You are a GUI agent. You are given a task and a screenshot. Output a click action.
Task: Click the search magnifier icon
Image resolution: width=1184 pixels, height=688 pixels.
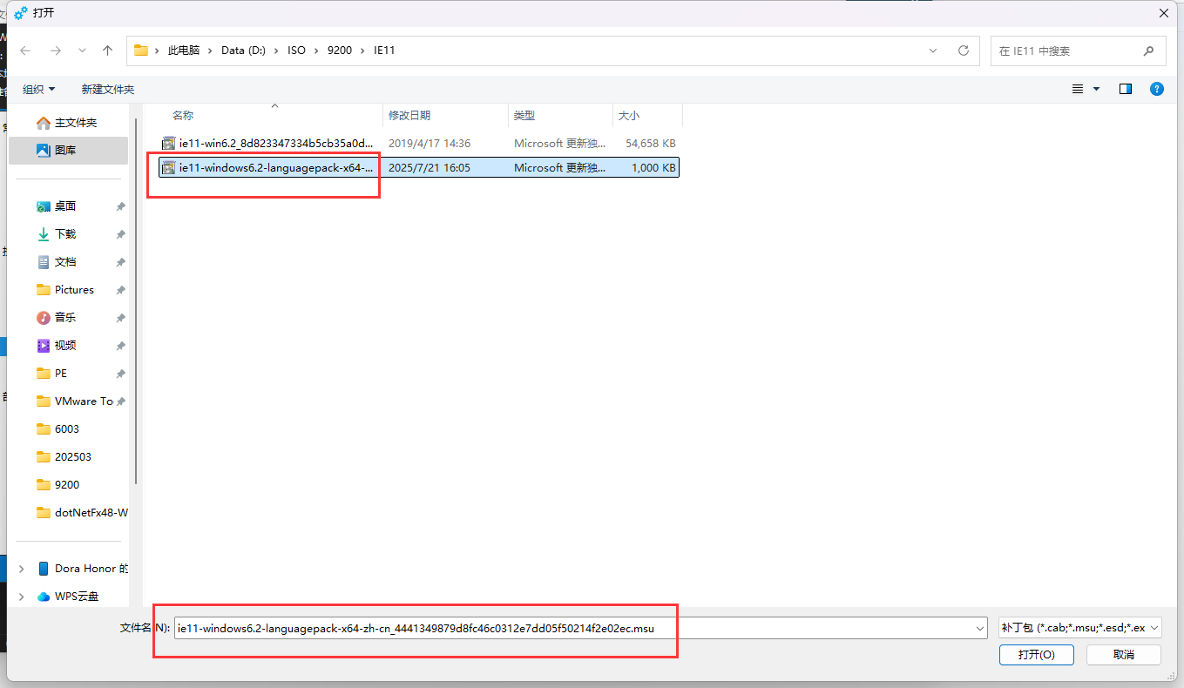tap(1149, 51)
